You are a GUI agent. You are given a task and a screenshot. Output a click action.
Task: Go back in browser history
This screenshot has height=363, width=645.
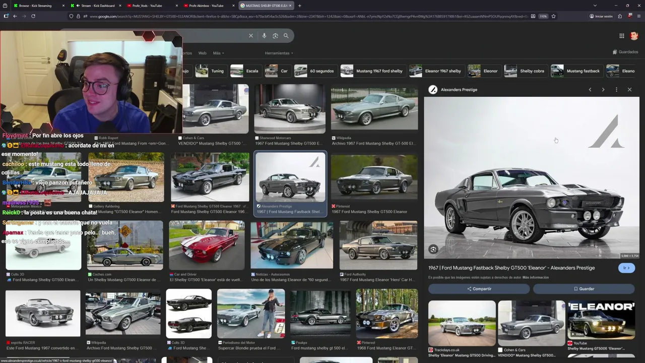(15, 16)
